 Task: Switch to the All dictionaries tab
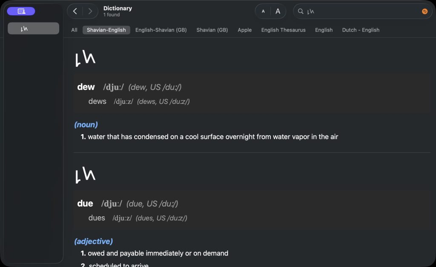point(74,30)
